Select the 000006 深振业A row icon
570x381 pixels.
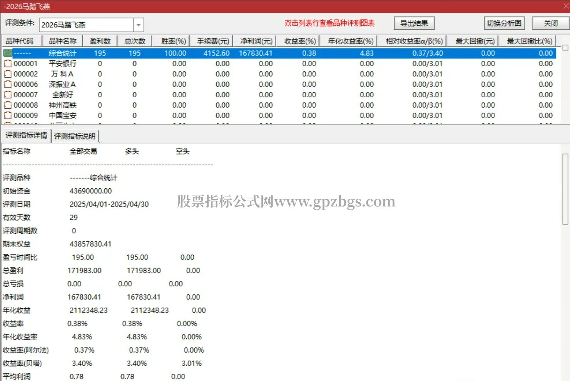coord(8,85)
